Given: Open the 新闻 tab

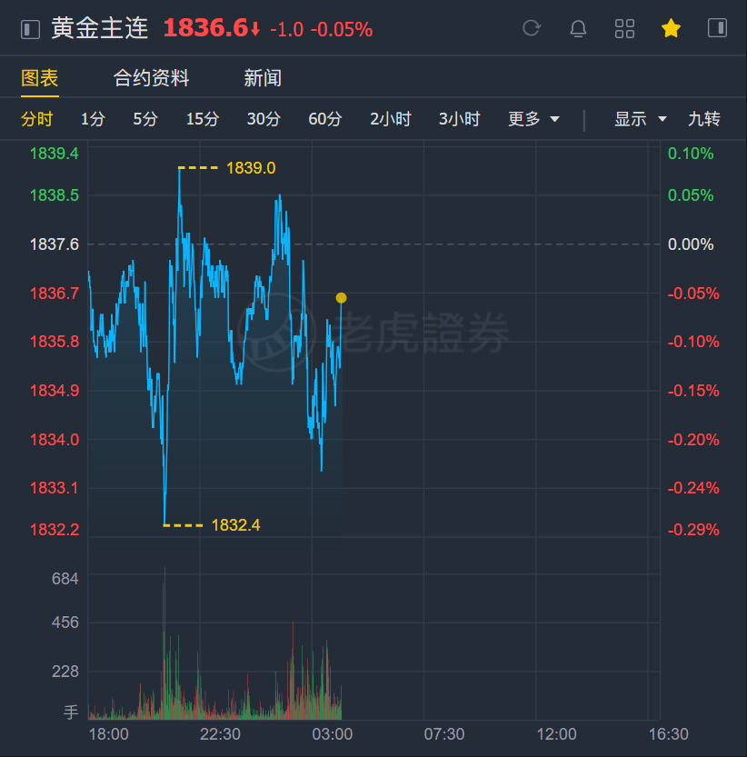Looking at the screenshot, I should pos(263,78).
